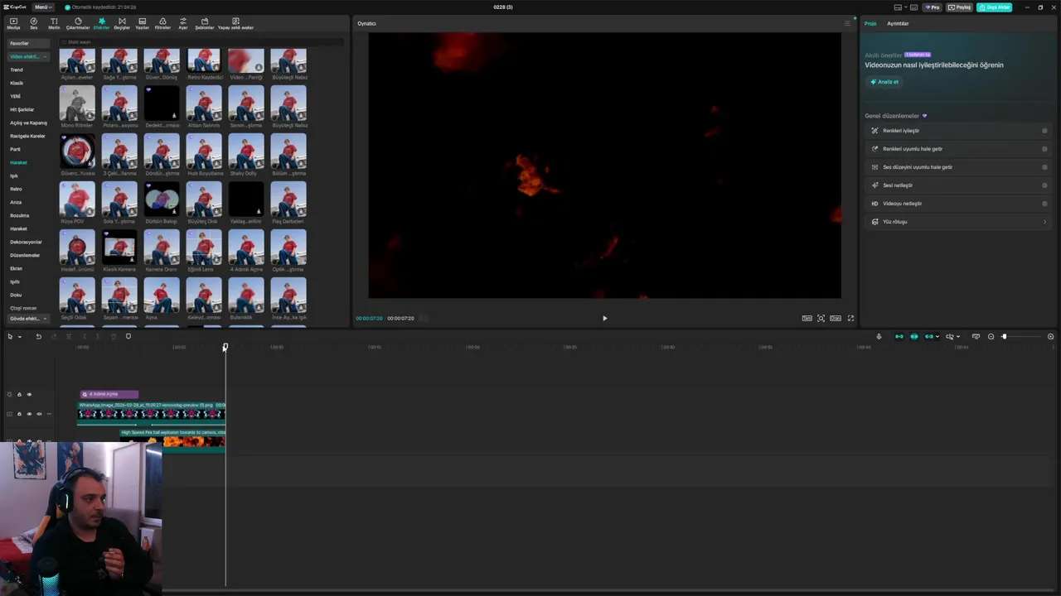Open the Metin text panel
This screenshot has width=1061, height=596.
pos(54,23)
